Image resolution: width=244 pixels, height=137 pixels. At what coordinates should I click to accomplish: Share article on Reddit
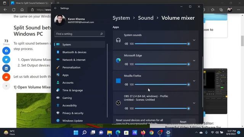click(6, 77)
